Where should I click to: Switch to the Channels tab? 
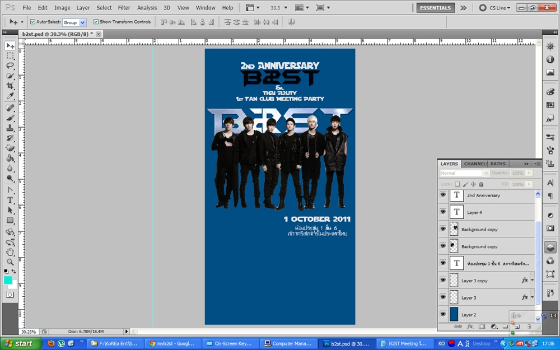475,164
